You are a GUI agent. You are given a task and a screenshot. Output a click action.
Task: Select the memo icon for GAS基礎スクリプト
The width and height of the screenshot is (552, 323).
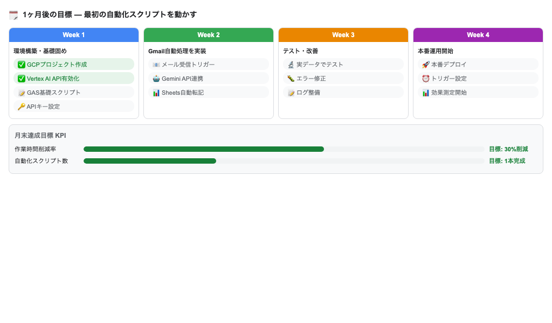pyautogui.click(x=22, y=92)
